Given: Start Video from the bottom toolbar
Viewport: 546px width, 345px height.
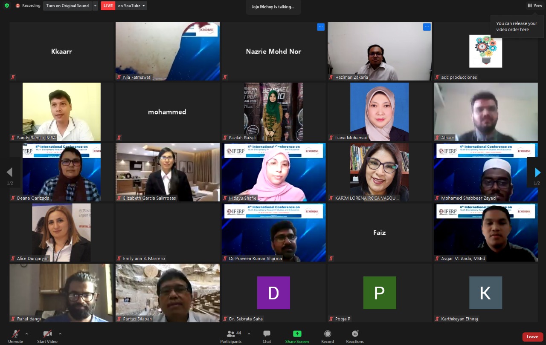Looking at the screenshot, I should pos(47,336).
